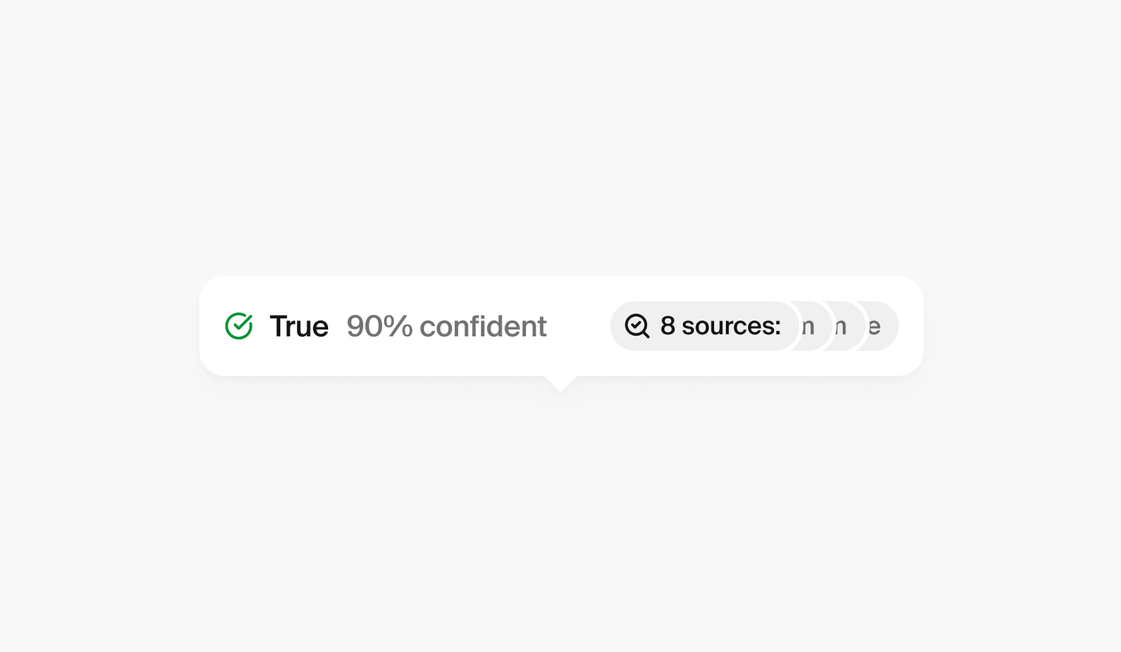The height and width of the screenshot is (652, 1121).
Task: Select the True verdict label
Action: pyautogui.click(x=299, y=325)
